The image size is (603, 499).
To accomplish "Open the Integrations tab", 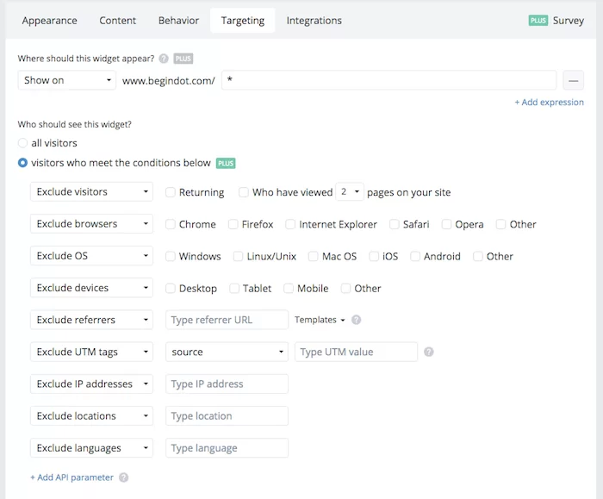I will 314,21.
